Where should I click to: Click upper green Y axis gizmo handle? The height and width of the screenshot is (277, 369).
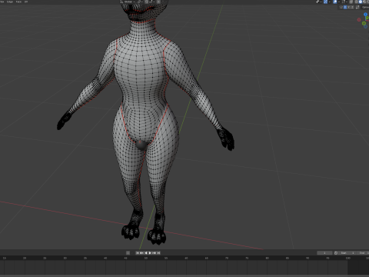(x=367, y=18)
